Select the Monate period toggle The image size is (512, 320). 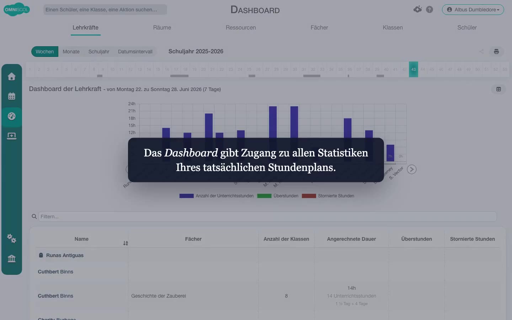coord(71,52)
